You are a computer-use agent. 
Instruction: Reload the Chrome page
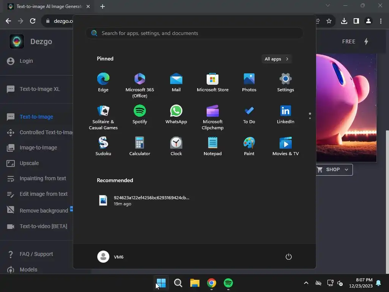point(33,21)
